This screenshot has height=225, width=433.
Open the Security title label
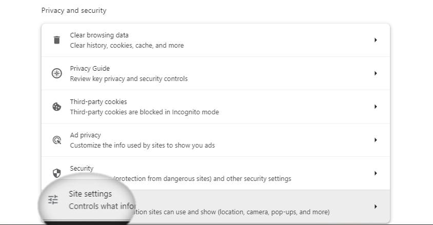(x=82, y=168)
